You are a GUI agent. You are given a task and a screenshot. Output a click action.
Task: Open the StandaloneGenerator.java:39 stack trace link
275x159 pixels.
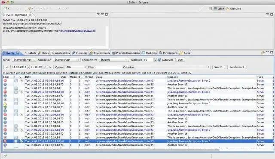click(78, 31)
